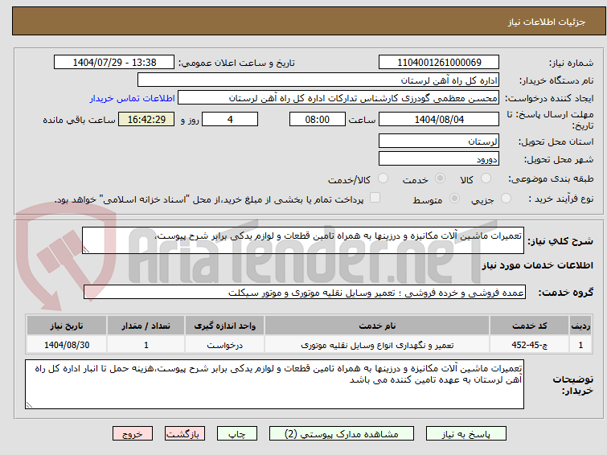The height and width of the screenshot is (455, 607).
Task: Select the کالا radio button
Action: pos(486,178)
